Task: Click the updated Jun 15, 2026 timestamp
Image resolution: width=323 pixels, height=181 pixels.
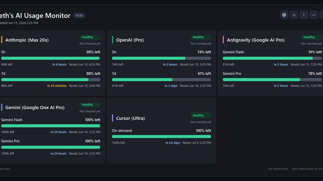Action: (19, 23)
